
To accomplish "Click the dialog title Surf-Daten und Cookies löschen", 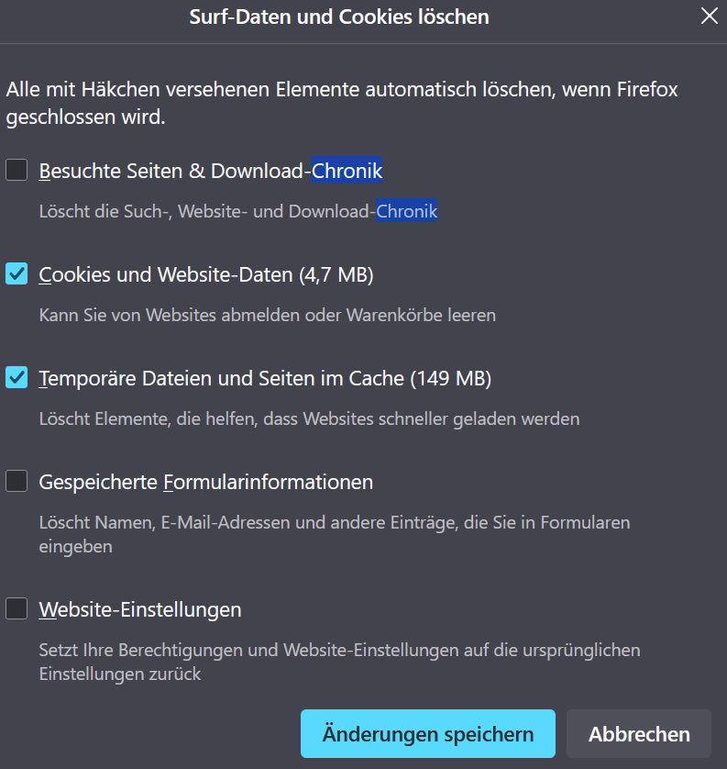I will 339,17.
